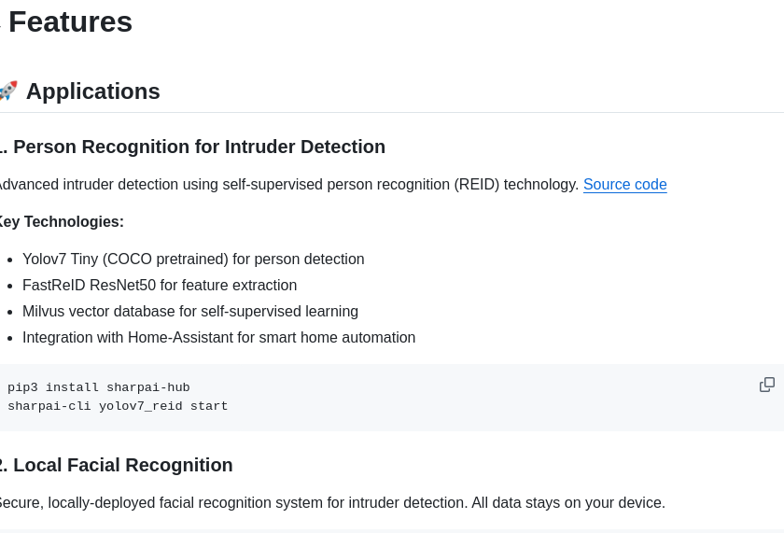Click the Milvus vector database bullet
The height and width of the screenshot is (533, 784).
[190, 312]
